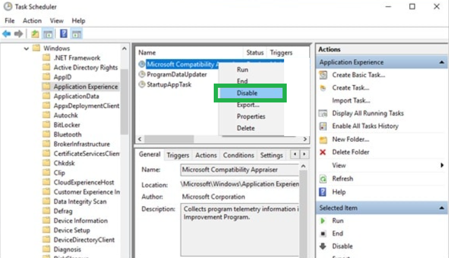Click the End stop square icon
This screenshot has width=449, height=258.
(x=323, y=234)
